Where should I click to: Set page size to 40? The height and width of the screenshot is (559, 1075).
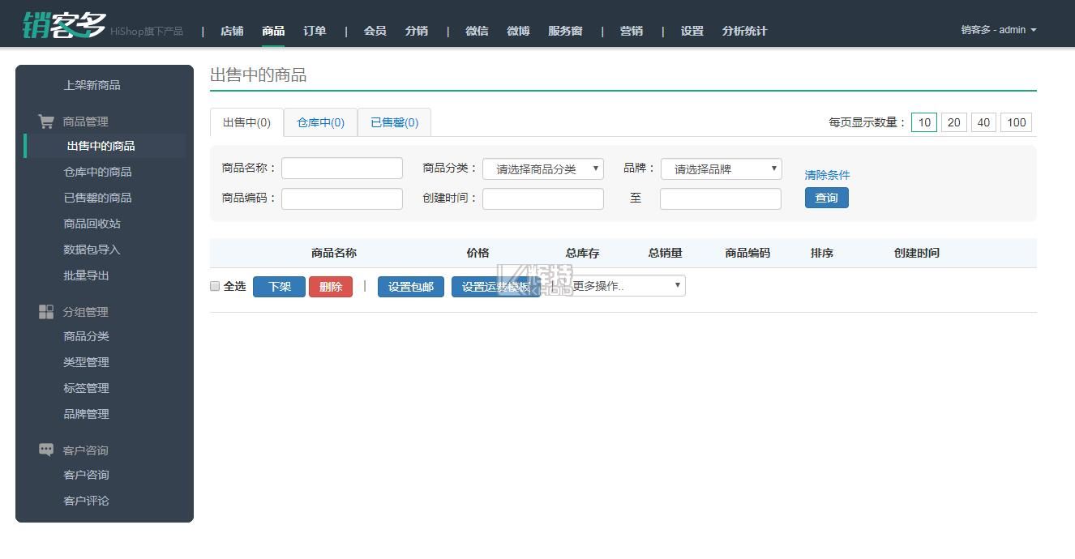(983, 122)
